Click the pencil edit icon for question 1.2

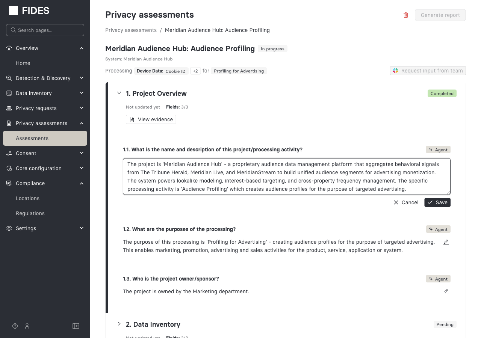tap(446, 242)
